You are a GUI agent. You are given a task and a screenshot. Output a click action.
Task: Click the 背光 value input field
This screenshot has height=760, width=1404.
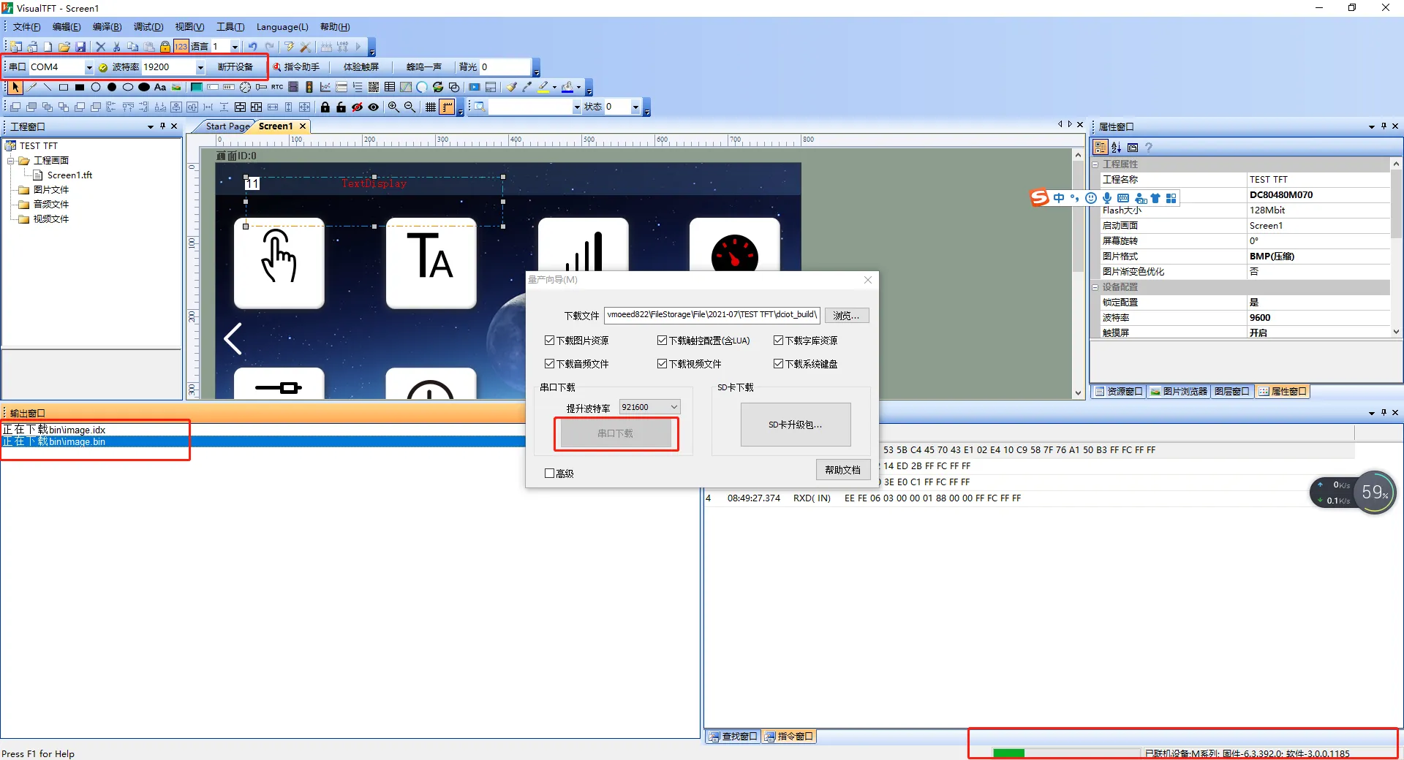pyautogui.click(x=505, y=67)
